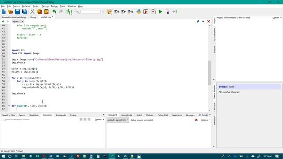
Task: Click the editor vertical scrollbar thumb
Action: click(209, 72)
